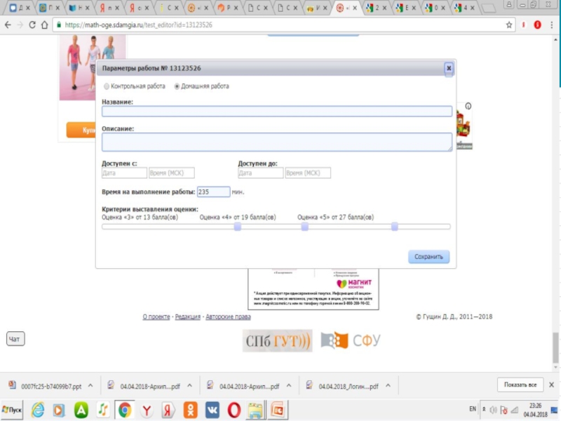Expand options for the 0007fc25 ppt download

pos(90,386)
